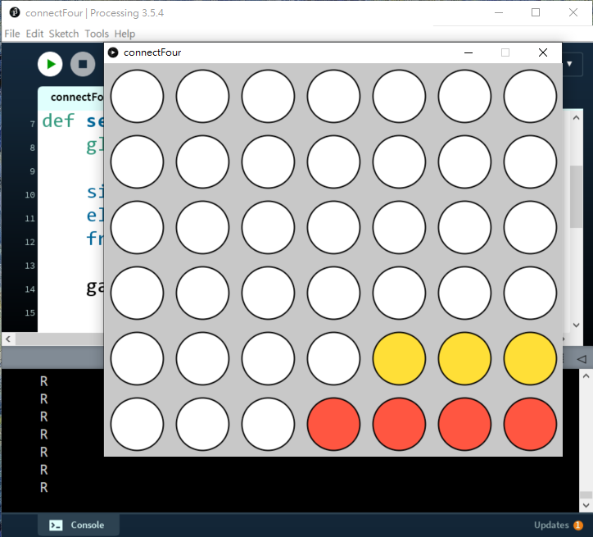Click the console panel collapse triangle
Viewport: 593px width, 537px height.
coord(582,359)
